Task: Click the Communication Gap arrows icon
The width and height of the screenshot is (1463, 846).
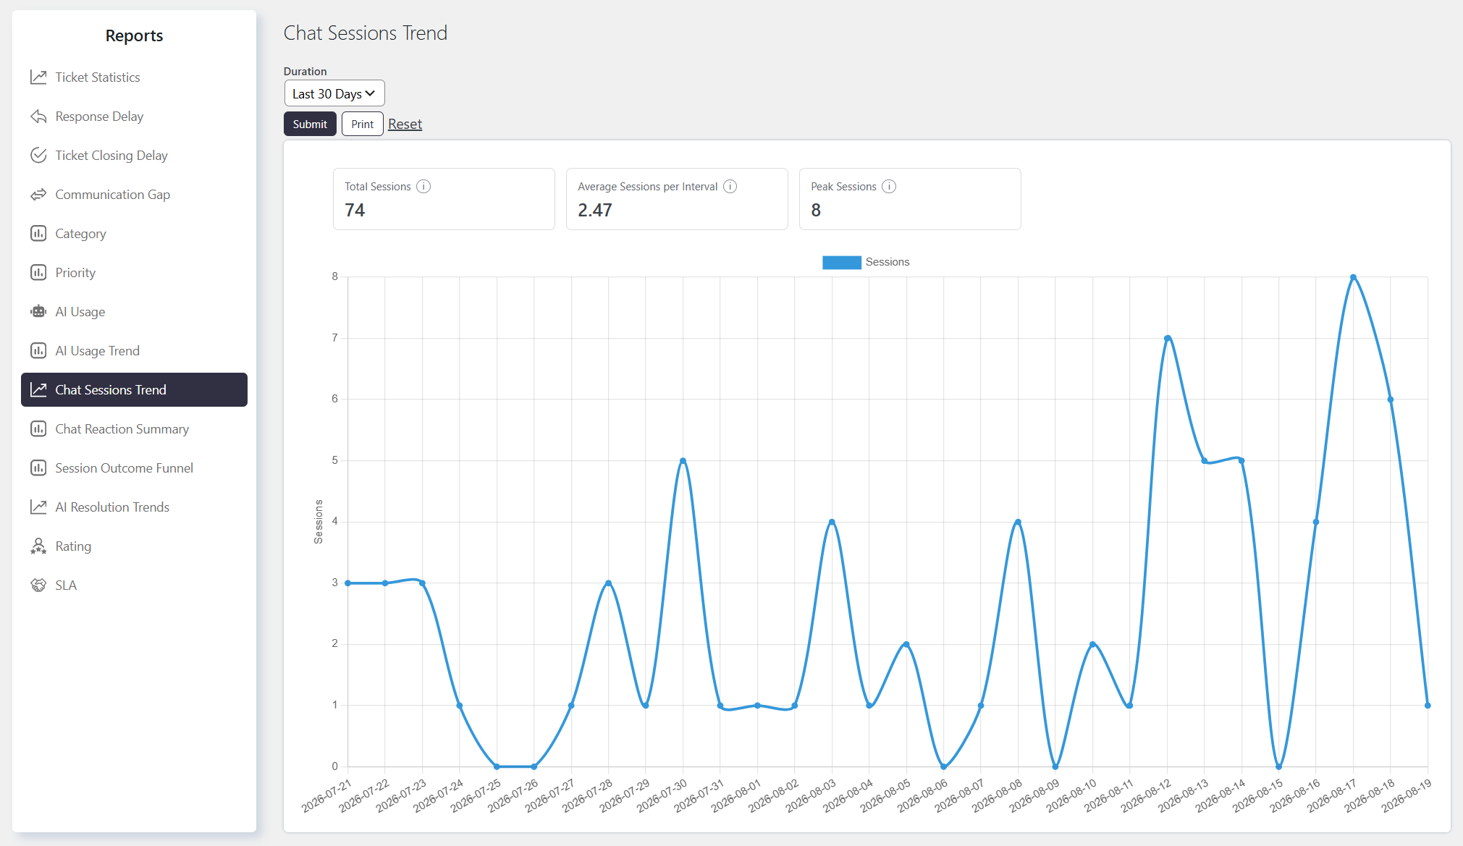Action: coord(38,195)
